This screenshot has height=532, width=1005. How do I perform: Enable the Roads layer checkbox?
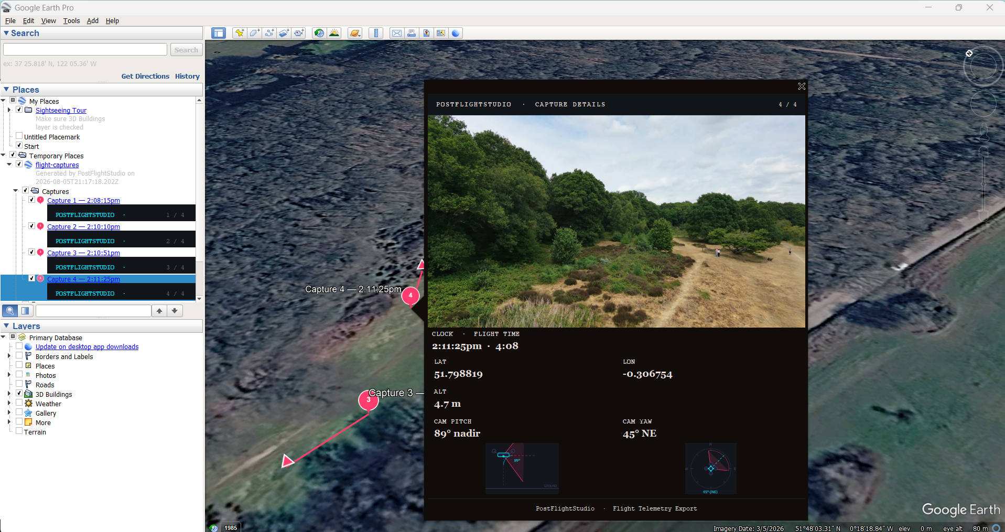click(x=19, y=384)
